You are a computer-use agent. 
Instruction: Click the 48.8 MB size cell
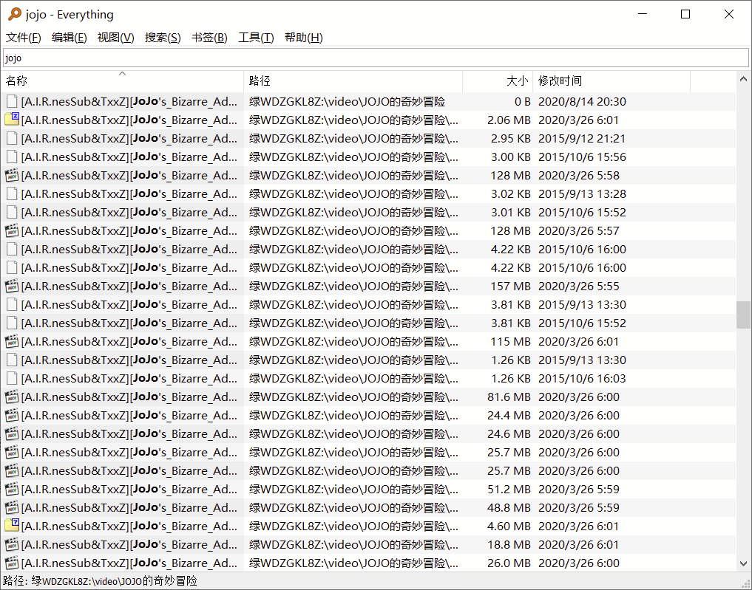509,507
